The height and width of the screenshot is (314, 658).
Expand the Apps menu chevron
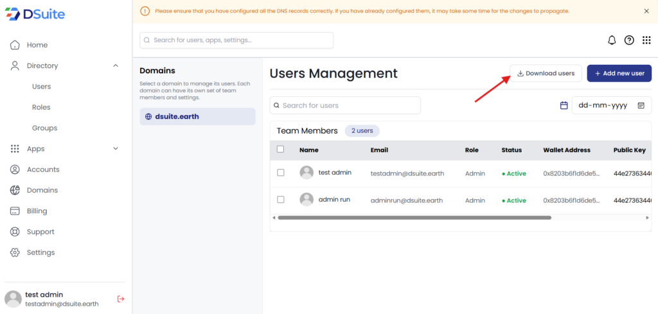point(116,149)
